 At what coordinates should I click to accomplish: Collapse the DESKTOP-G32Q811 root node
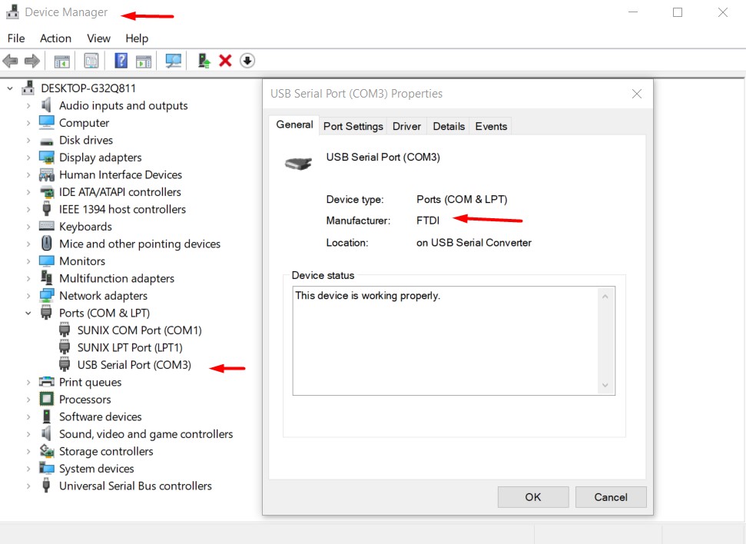coord(10,88)
